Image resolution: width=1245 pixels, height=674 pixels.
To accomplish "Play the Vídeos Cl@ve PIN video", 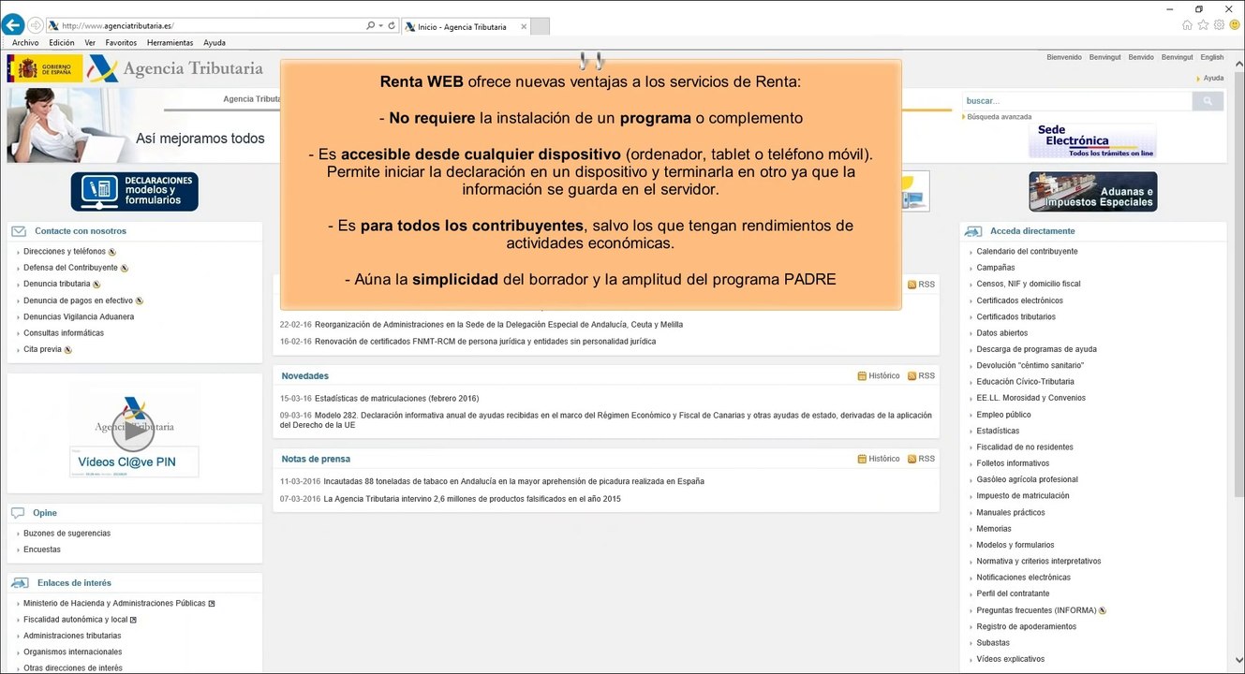I will pyautogui.click(x=134, y=432).
